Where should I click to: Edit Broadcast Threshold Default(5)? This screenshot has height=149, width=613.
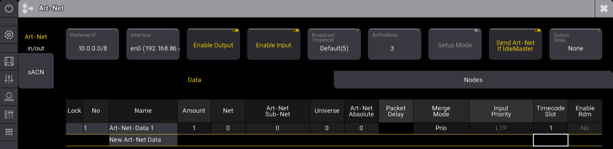pos(334,44)
